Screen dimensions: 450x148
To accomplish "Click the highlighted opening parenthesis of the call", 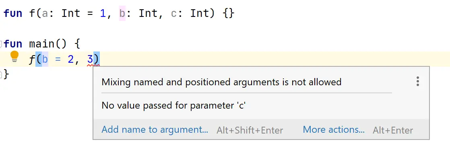I will tap(39, 60).
